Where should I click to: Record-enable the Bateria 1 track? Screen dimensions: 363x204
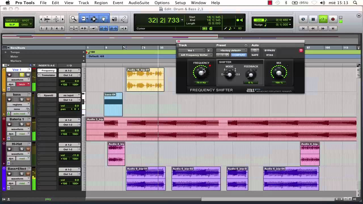tap(9, 124)
